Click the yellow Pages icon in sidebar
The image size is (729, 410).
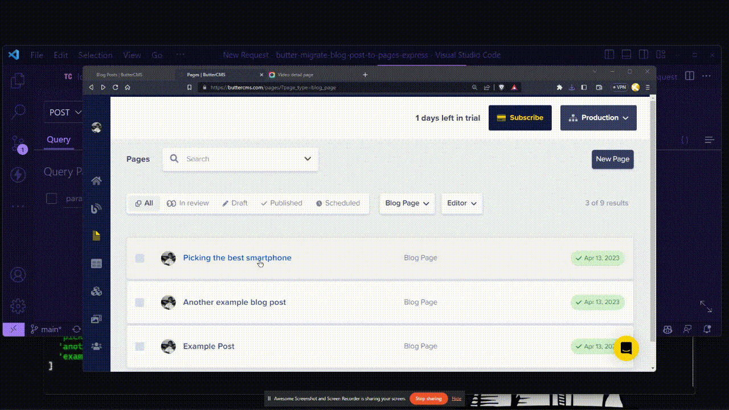(x=96, y=236)
